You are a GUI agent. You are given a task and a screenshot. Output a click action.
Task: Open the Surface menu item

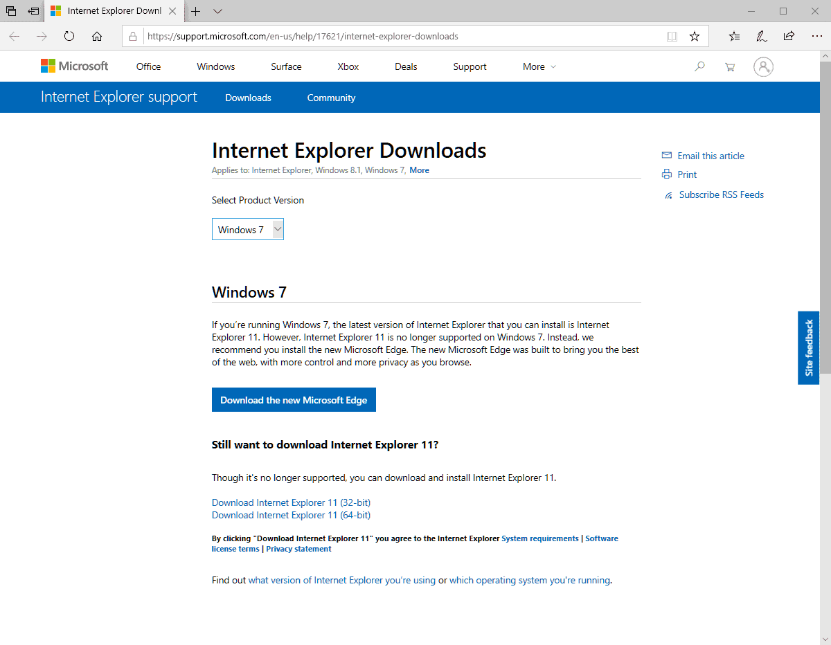[286, 66]
